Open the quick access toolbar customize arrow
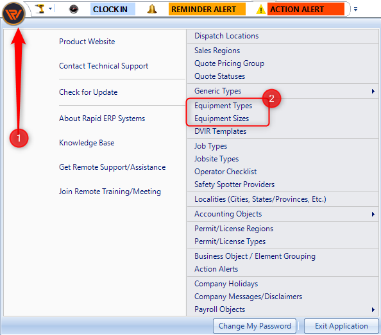381x335 pixels. click(355, 9)
